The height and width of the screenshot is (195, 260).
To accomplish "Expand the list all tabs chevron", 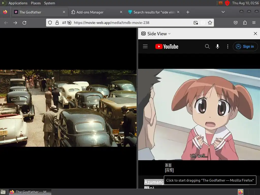I will point(223,12).
